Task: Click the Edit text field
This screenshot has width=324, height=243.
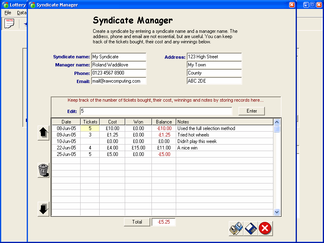Action: [156, 111]
